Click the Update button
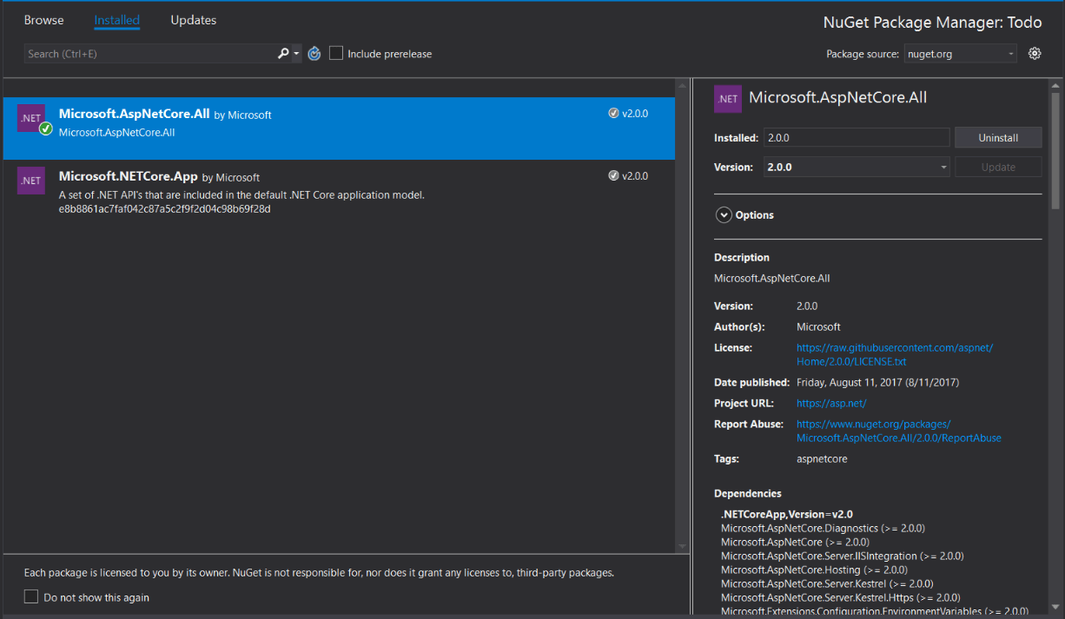1065x619 pixels. 998,167
